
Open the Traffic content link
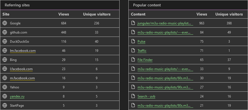coord(142,51)
